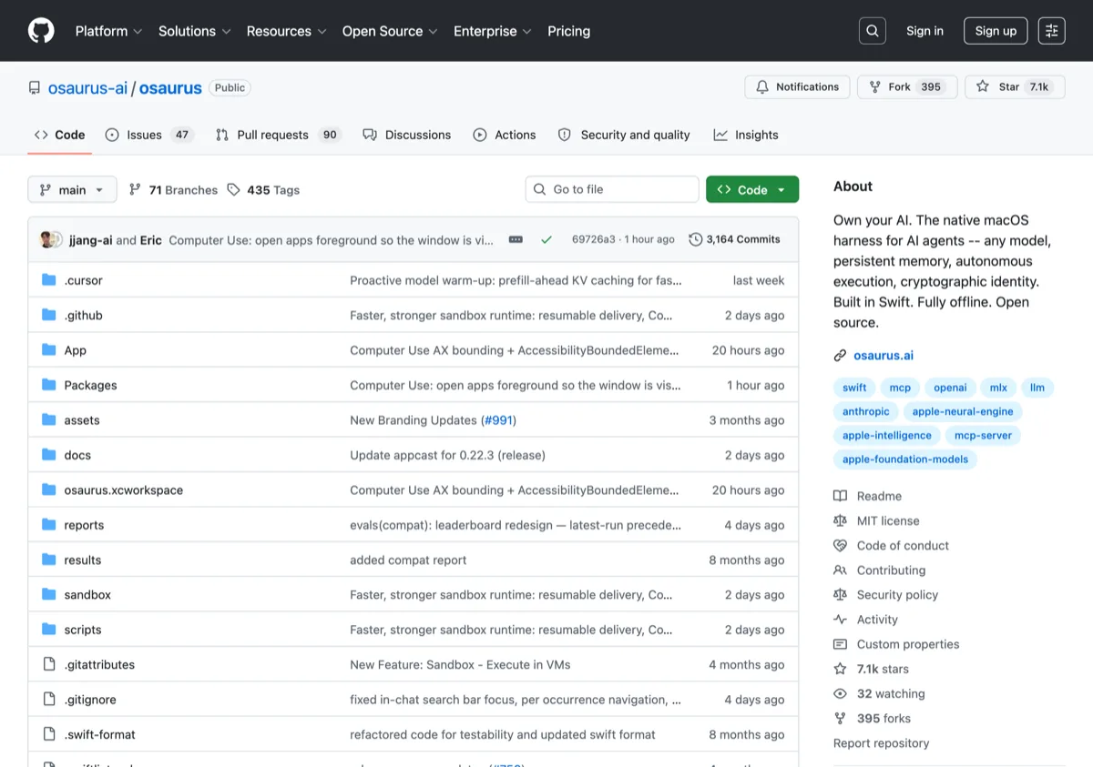Viewport: 1093px width, 767px height.
Task: Click the Notifications bell button
Action: (797, 87)
